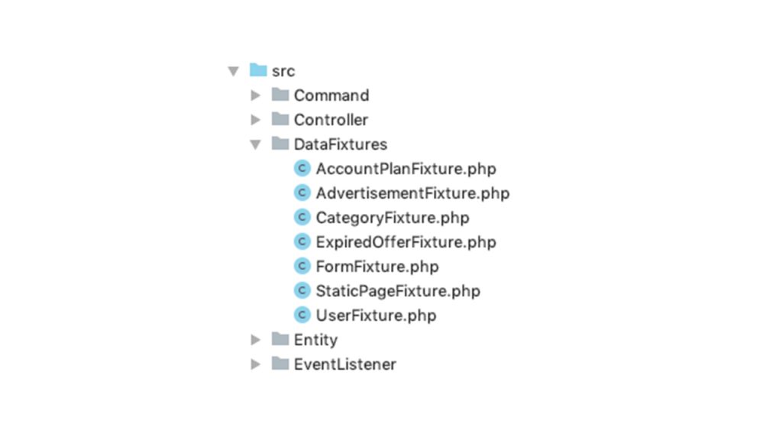The width and height of the screenshot is (782, 440).
Task: Click the class icon beside UserFixture.php
Action: (302, 315)
